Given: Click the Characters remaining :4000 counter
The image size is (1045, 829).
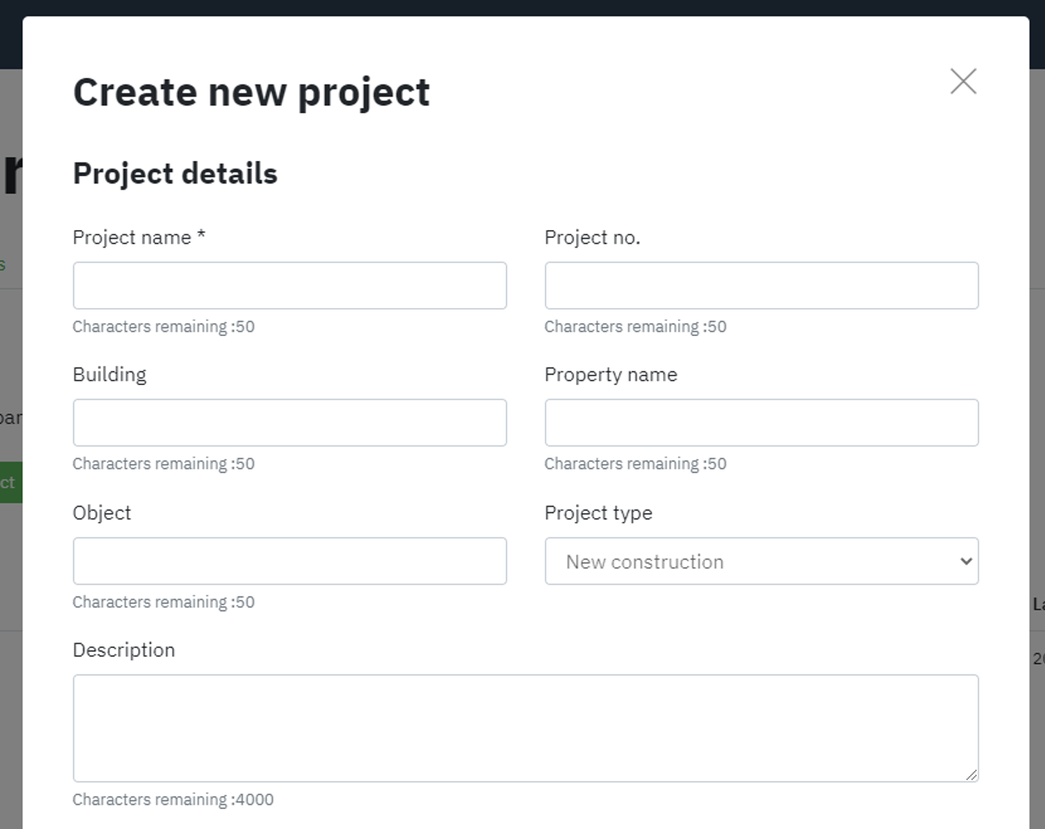Looking at the screenshot, I should [x=173, y=799].
